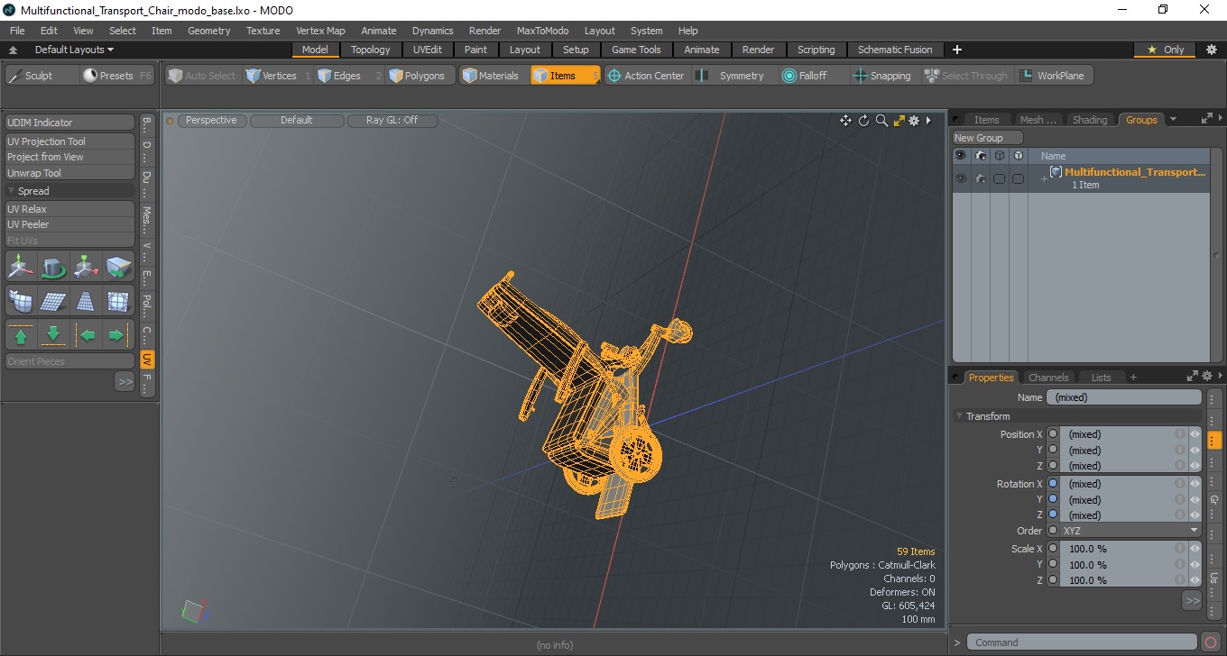
Task: Toggle Rotation X channel key dot
Action: point(1053,484)
